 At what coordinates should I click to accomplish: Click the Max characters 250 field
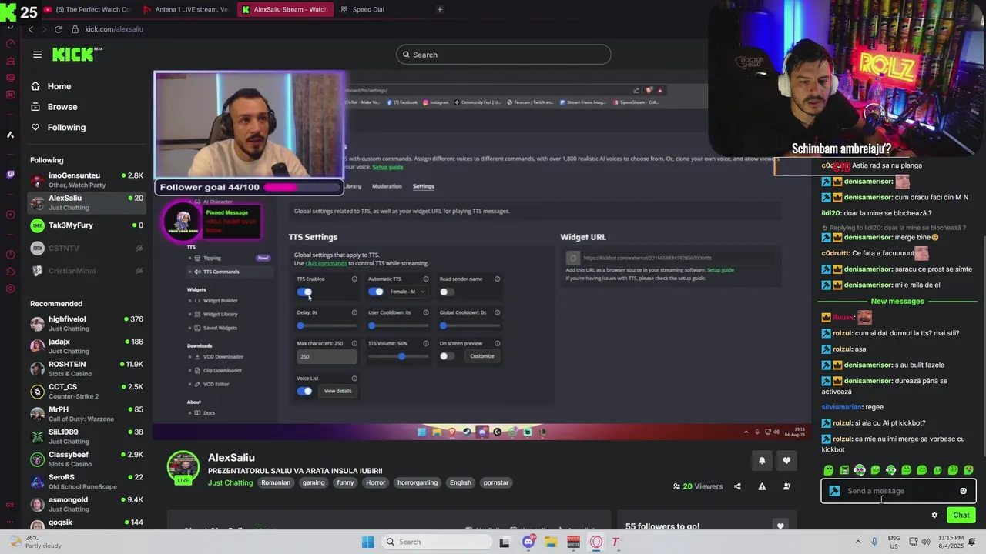coord(327,356)
